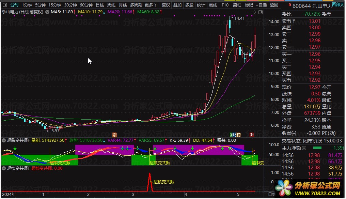Click the 总量 131.0万 value

click(x=312, y=107)
